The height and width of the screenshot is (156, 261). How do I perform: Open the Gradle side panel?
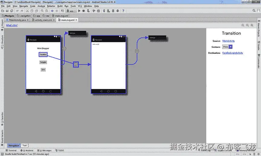click(259, 45)
